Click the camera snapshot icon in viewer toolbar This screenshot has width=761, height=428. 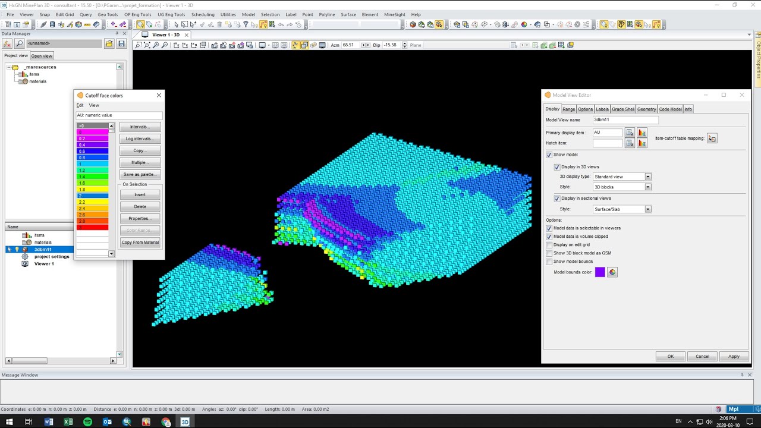[215, 45]
